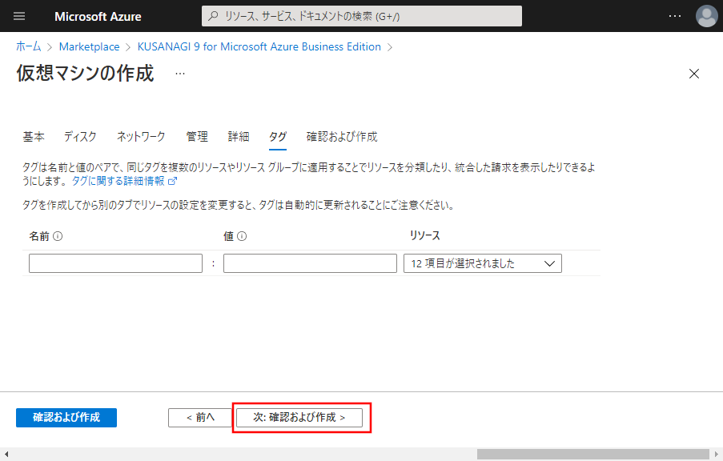Open KUSANAGI 9 Business Edition breadcrumb
The image size is (723, 461).
(259, 46)
